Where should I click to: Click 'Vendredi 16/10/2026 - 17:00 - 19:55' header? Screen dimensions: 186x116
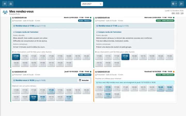tap(158, 72)
